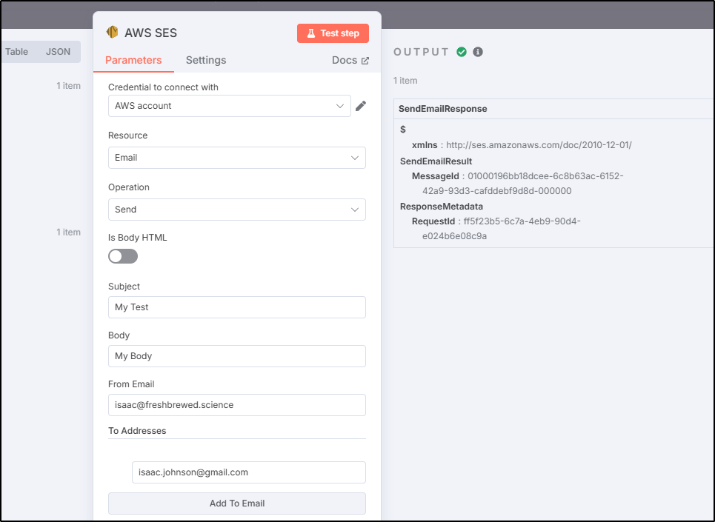Open the output info icon

478,52
